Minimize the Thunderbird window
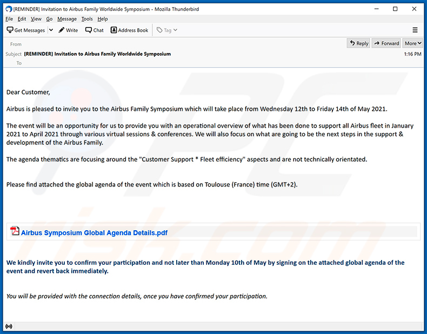This screenshot has width=427, height=334. [x=377, y=9]
